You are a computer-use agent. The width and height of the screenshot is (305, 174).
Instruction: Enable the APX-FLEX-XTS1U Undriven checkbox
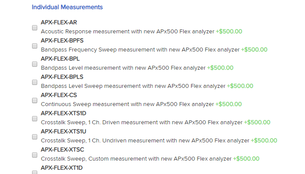coord(35,137)
